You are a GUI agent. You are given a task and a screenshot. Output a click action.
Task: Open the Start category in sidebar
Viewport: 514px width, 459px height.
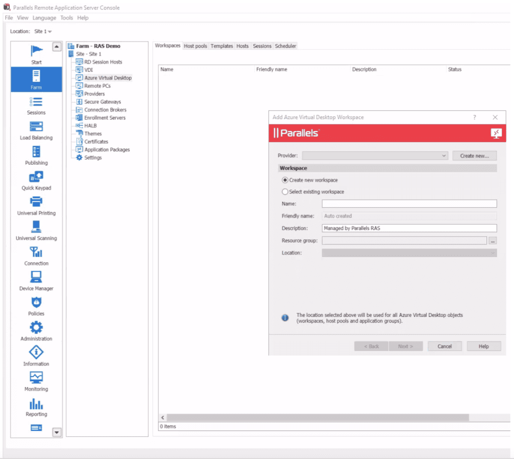[36, 54]
